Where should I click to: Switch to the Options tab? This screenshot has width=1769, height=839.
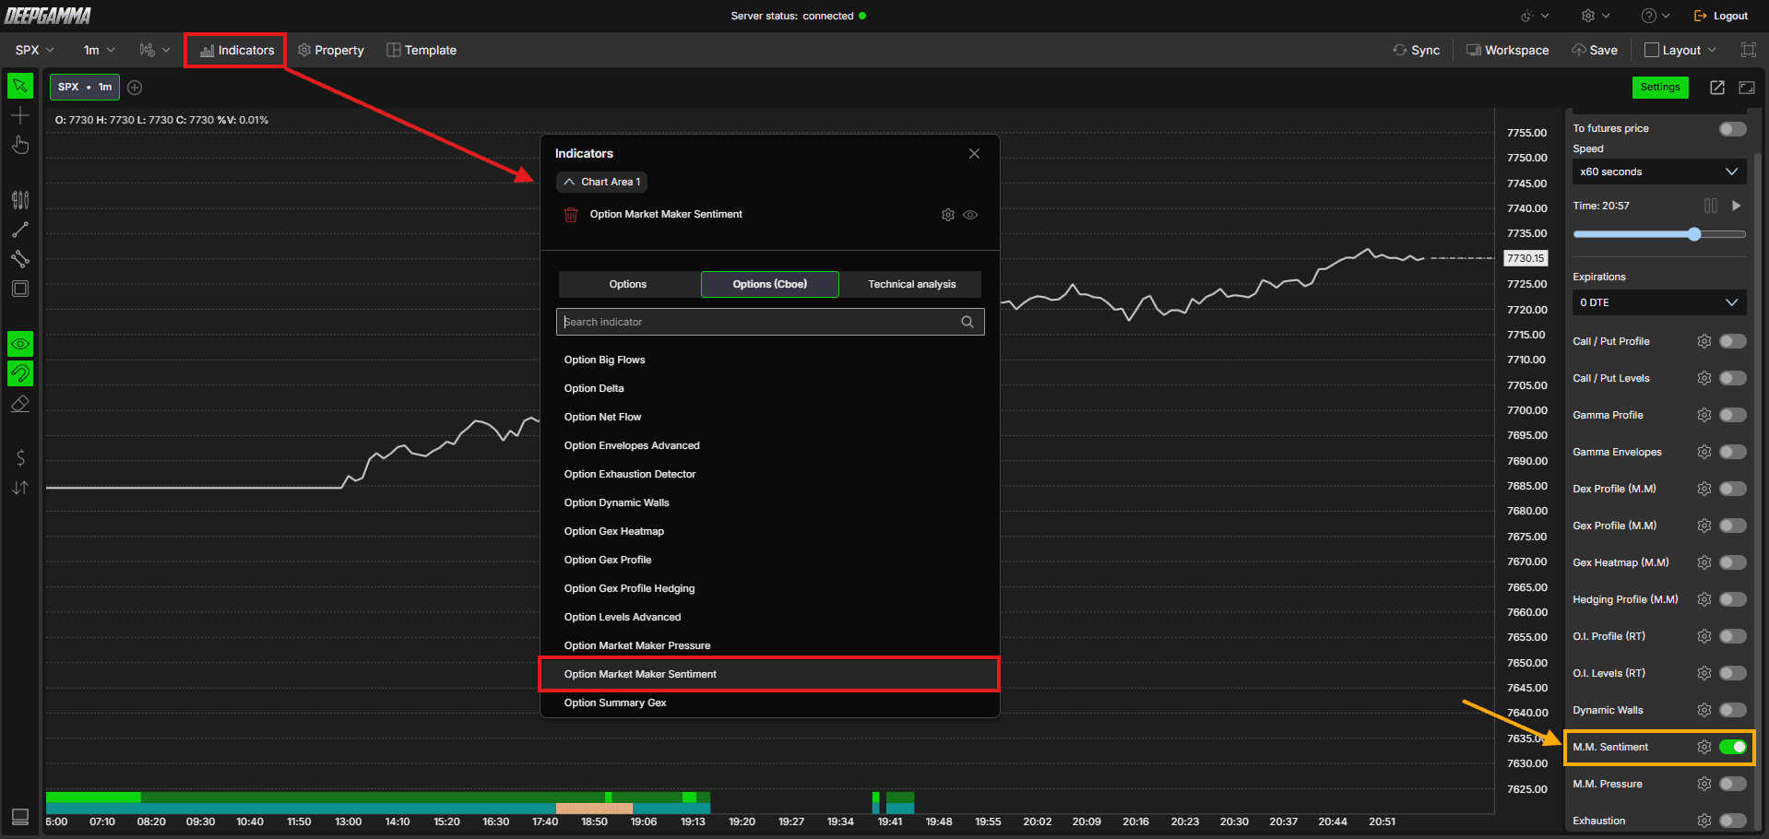[x=628, y=284]
